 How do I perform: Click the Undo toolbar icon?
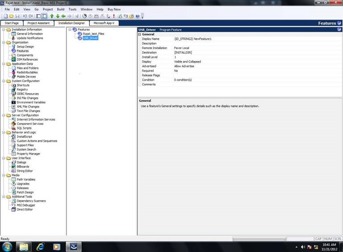click(25, 16)
